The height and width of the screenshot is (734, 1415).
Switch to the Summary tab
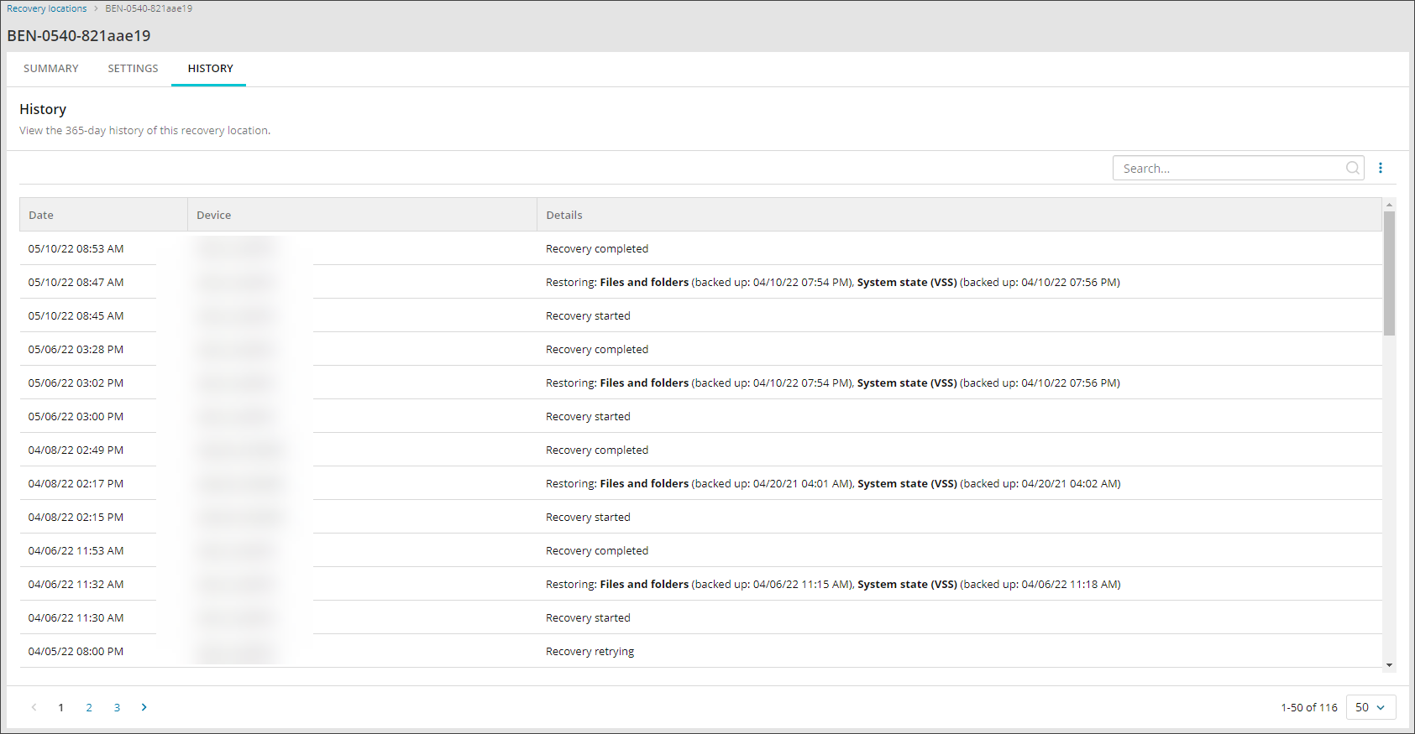tap(51, 69)
